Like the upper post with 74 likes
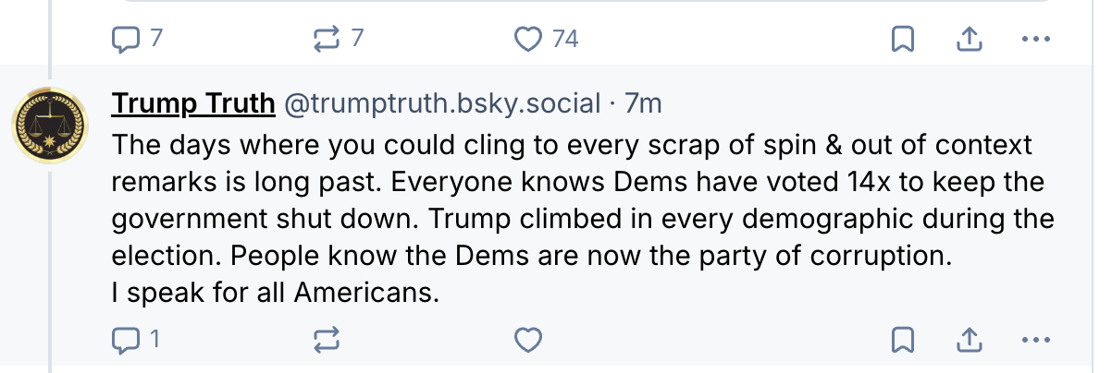The height and width of the screenshot is (373, 1112). click(527, 39)
